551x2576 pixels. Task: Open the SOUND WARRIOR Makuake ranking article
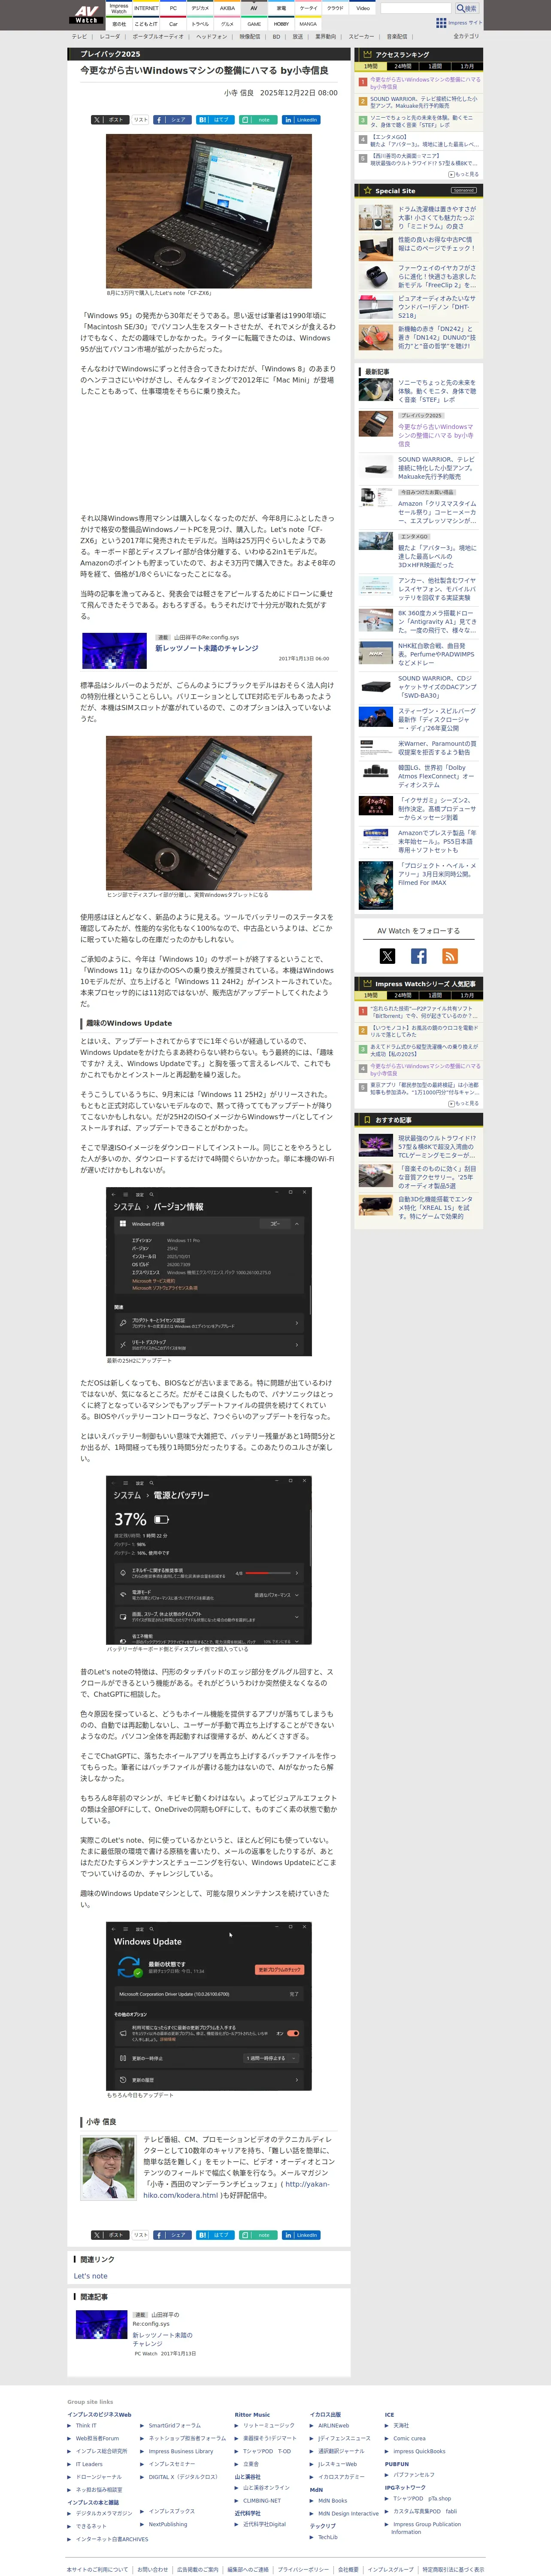pos(424,102)
